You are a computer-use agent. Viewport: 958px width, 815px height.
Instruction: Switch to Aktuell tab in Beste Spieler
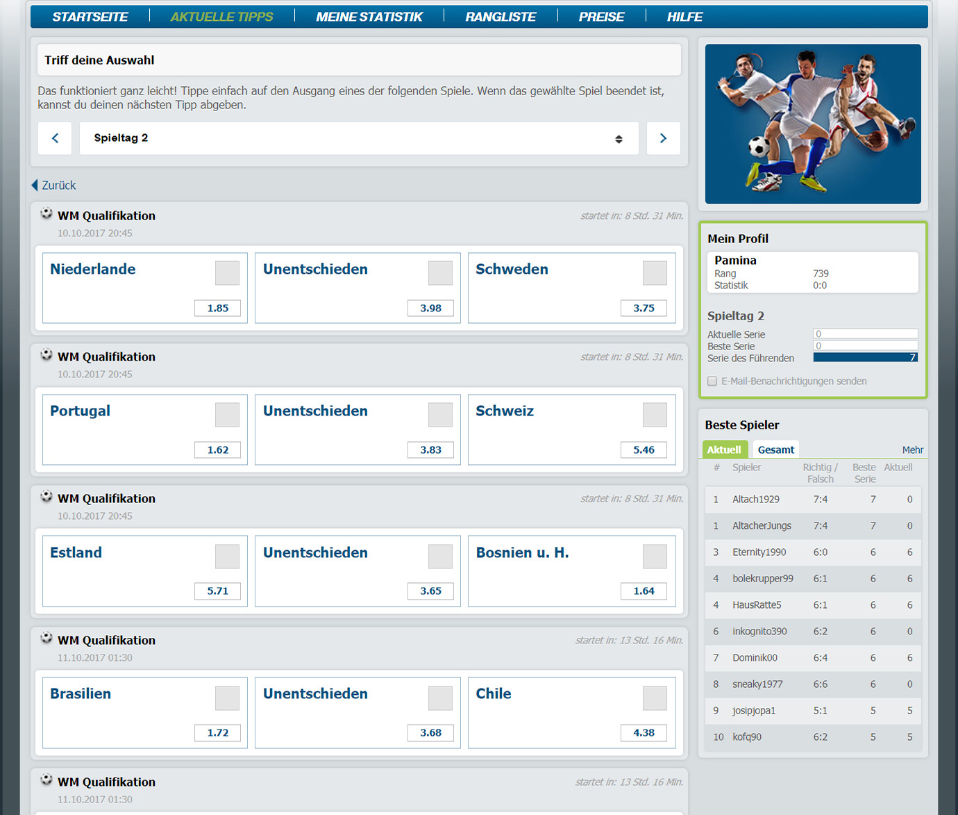tap(725, 450)
